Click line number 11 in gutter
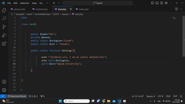185x104 pixels. [x=14, y=51]
